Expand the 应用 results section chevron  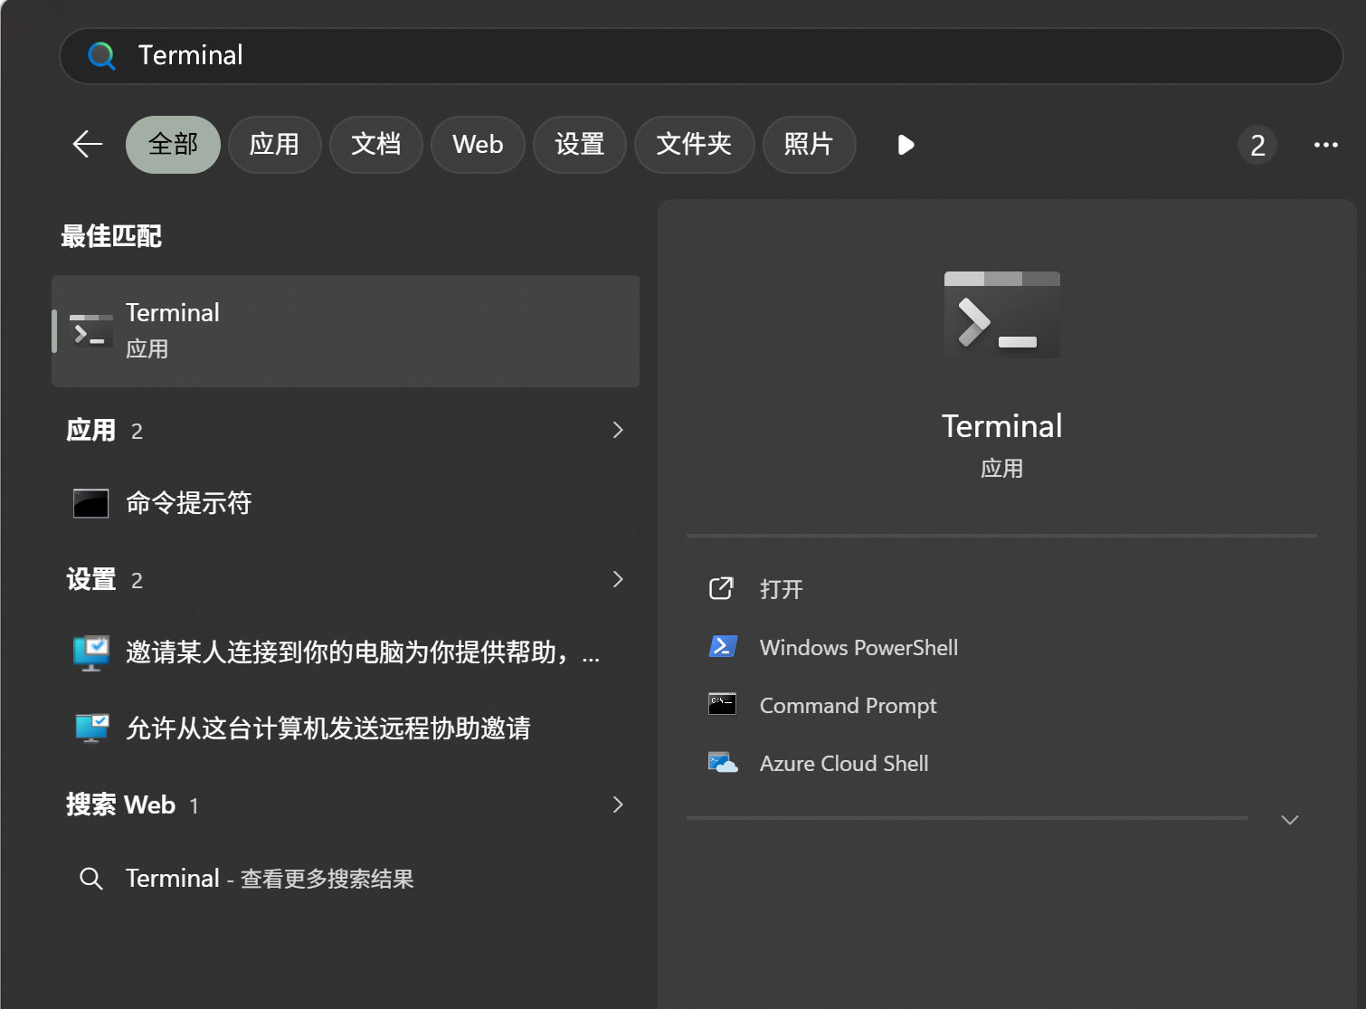618,430
